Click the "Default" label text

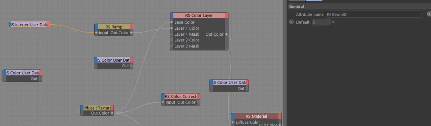[x=303, y=22]
